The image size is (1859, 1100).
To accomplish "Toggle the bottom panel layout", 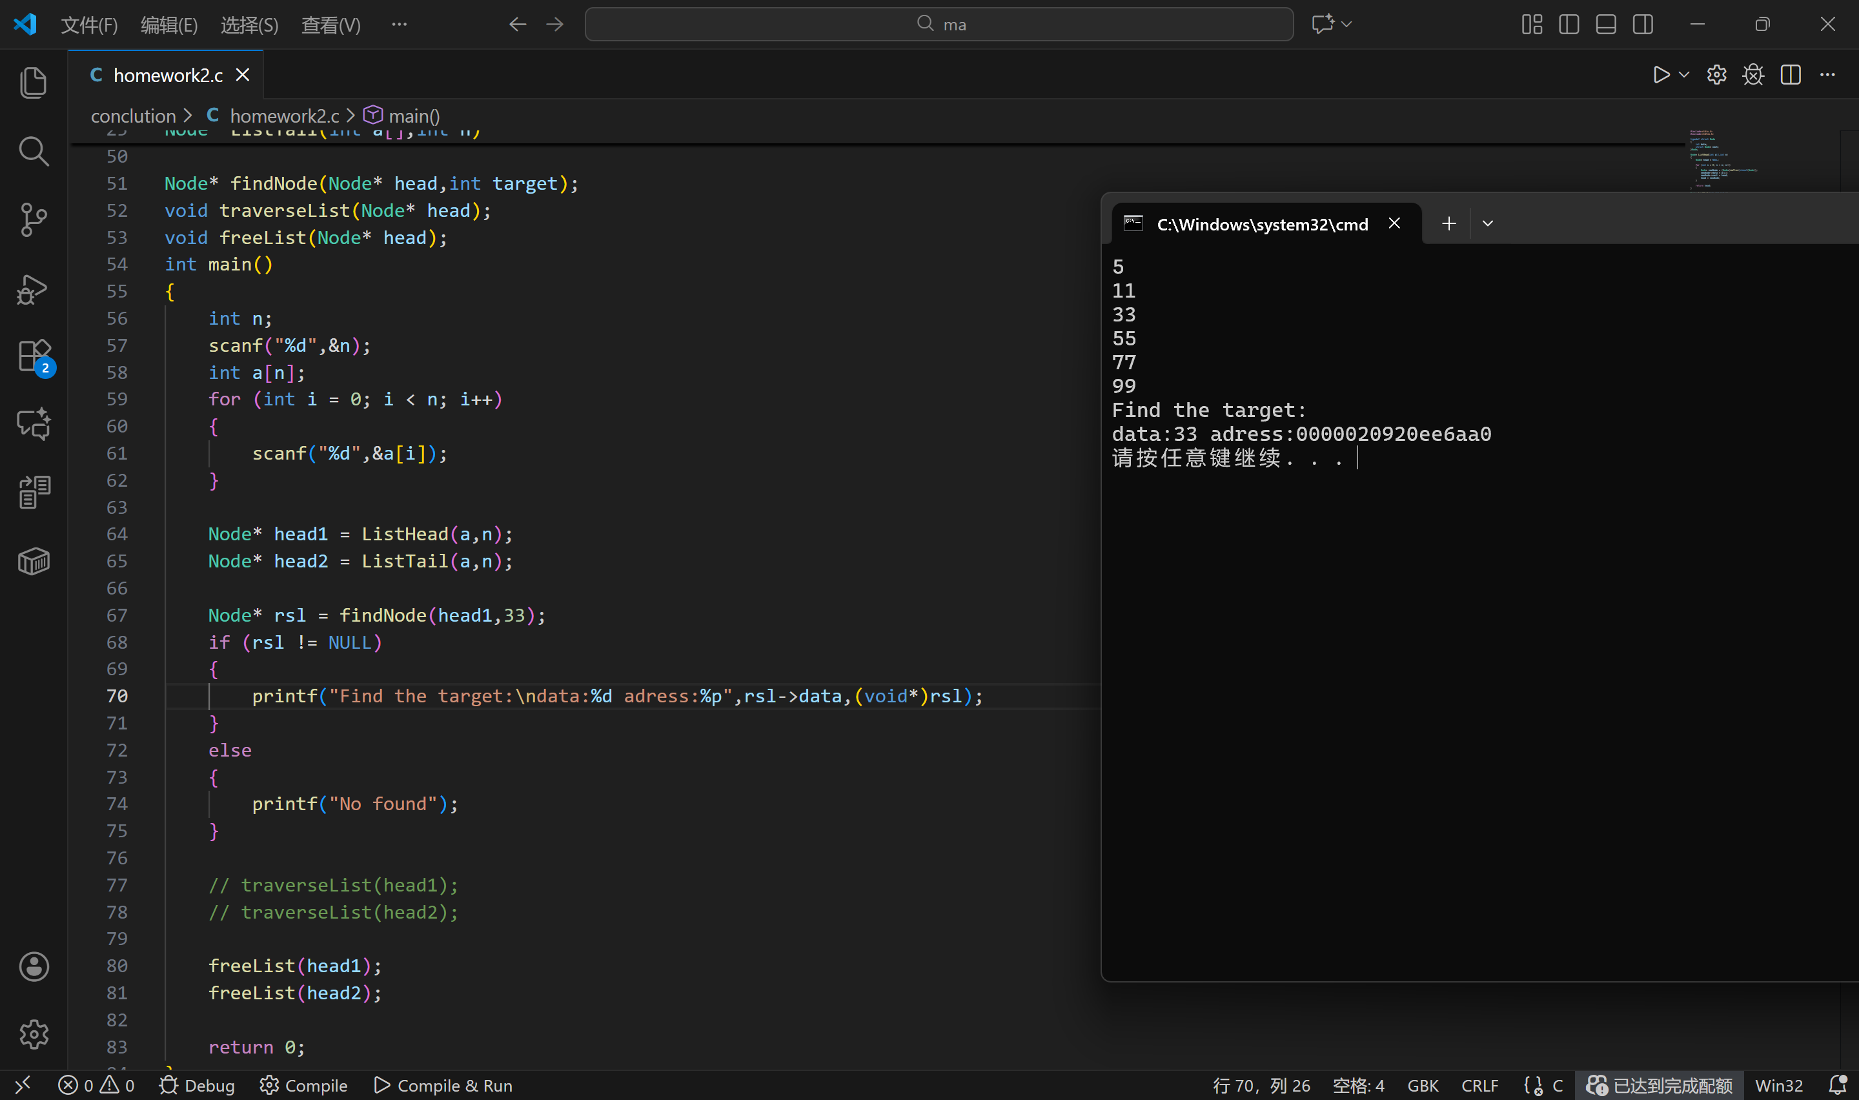I will tap(1605, 25).
